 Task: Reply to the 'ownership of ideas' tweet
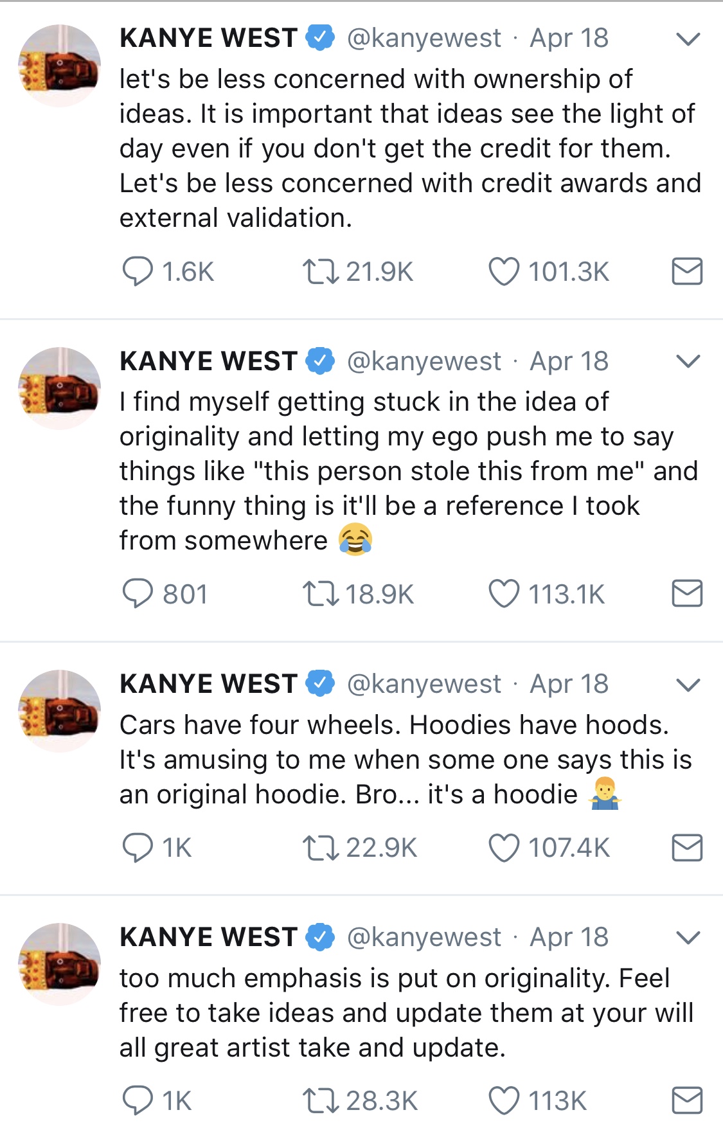point(138,271)
